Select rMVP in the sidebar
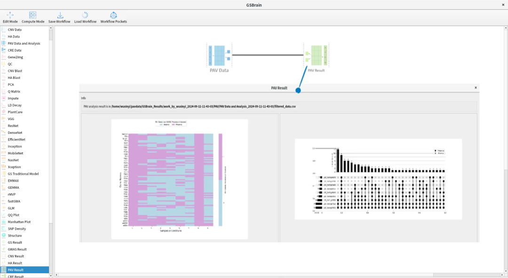Viewport: 508px width, 278px height. click(24, 194)
